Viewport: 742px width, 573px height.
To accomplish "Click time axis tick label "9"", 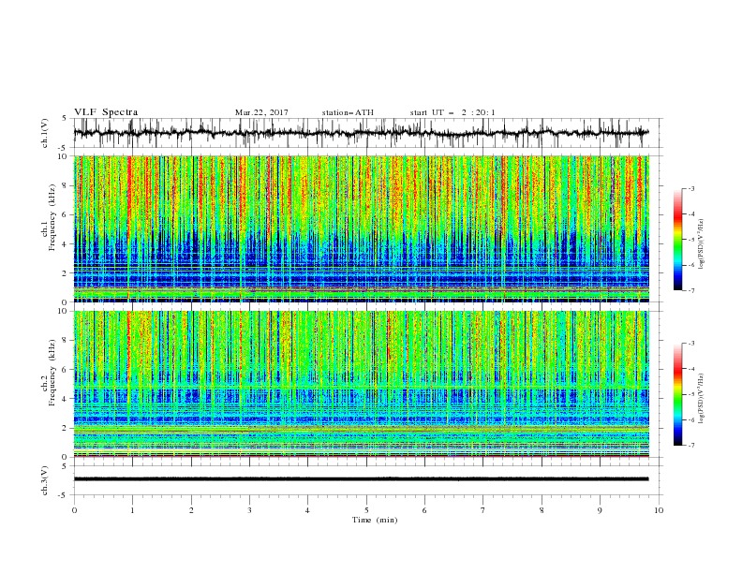I will tap(600, 510).
